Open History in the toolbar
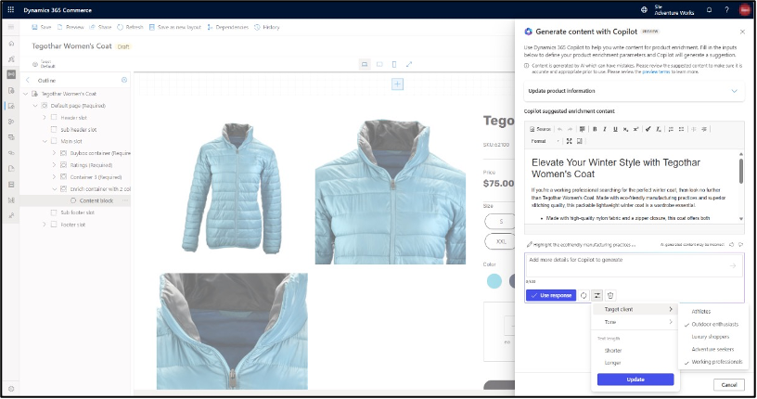757x399 pixels. [267, 27]
